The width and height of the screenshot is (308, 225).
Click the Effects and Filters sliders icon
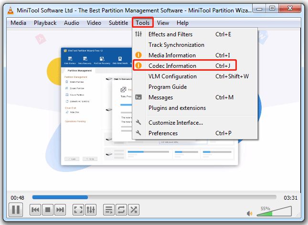[x=138, y=34]
